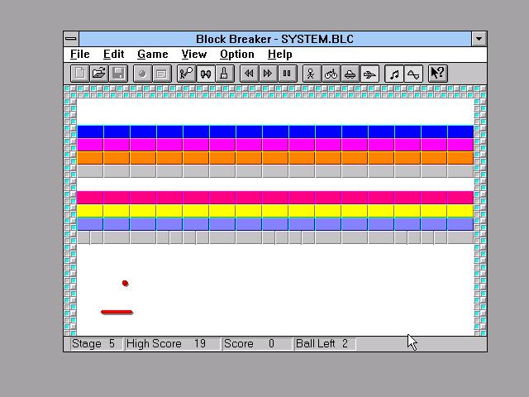Click the list document toolbar icon
This screenshot has height=397, width=529.
pos(162,74)
